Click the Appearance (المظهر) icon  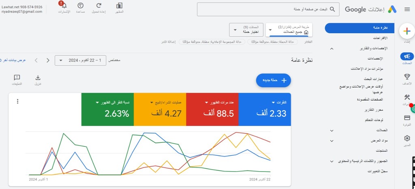click(119, 6)
